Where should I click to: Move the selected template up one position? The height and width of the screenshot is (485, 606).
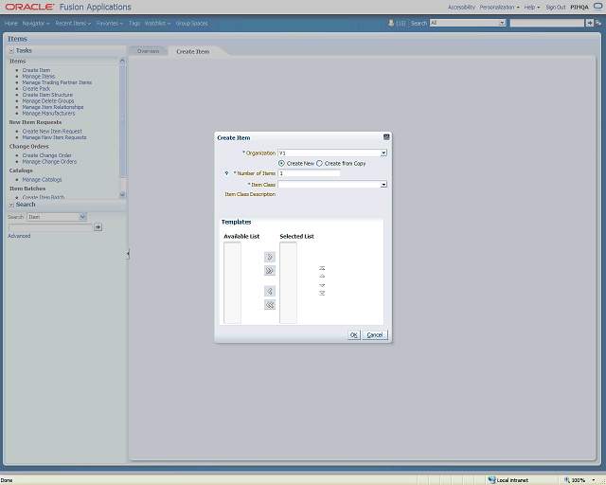point(322,277)
